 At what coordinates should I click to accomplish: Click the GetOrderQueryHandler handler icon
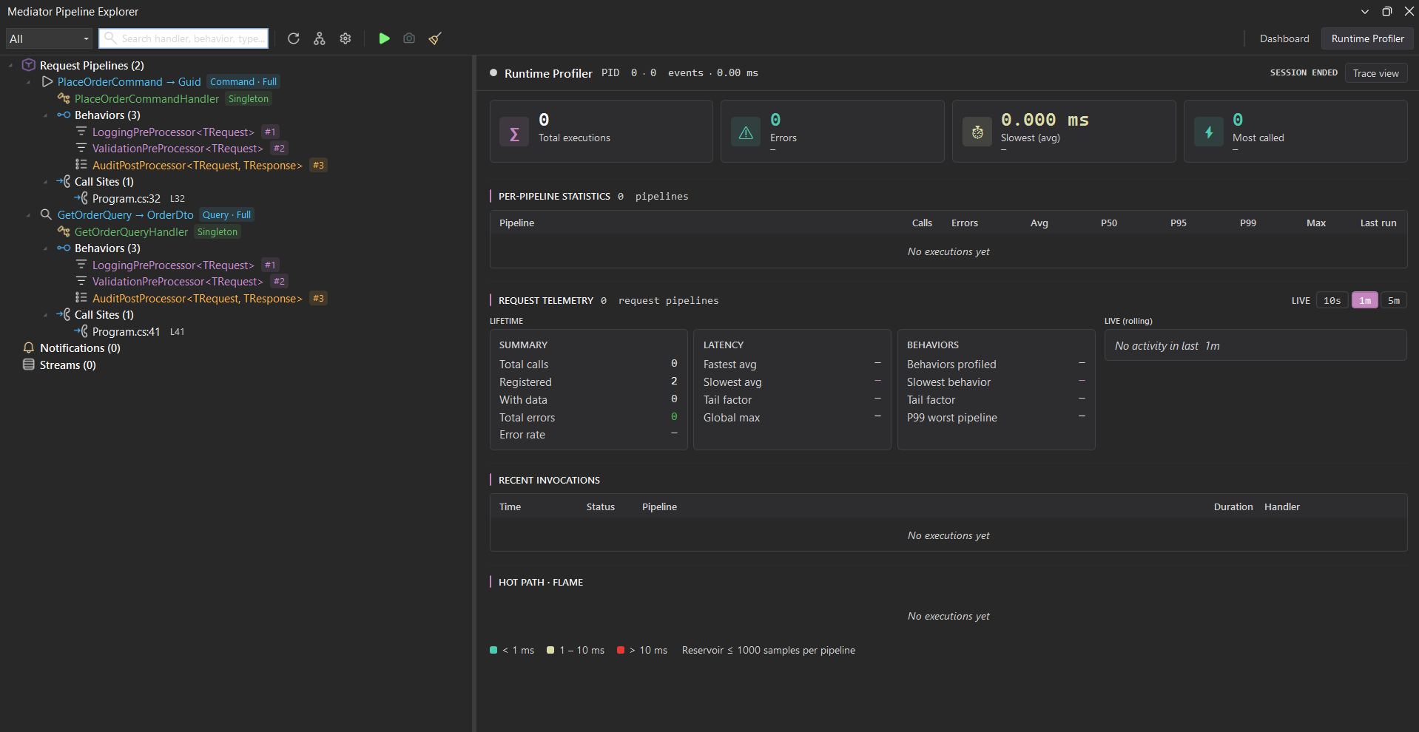[x=64, y=231]
